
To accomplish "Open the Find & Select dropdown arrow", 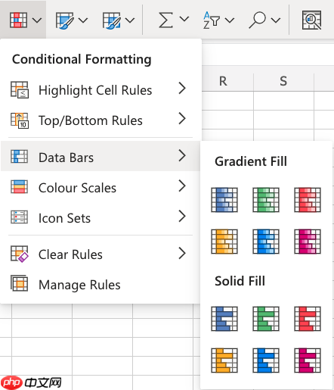I will click(x=276, y=20).
